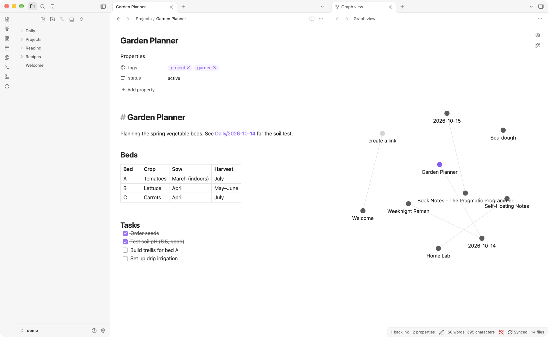The width and height of the screenshot is (548, 337).
Task: Create a new note icon
Action: (43, 19)
